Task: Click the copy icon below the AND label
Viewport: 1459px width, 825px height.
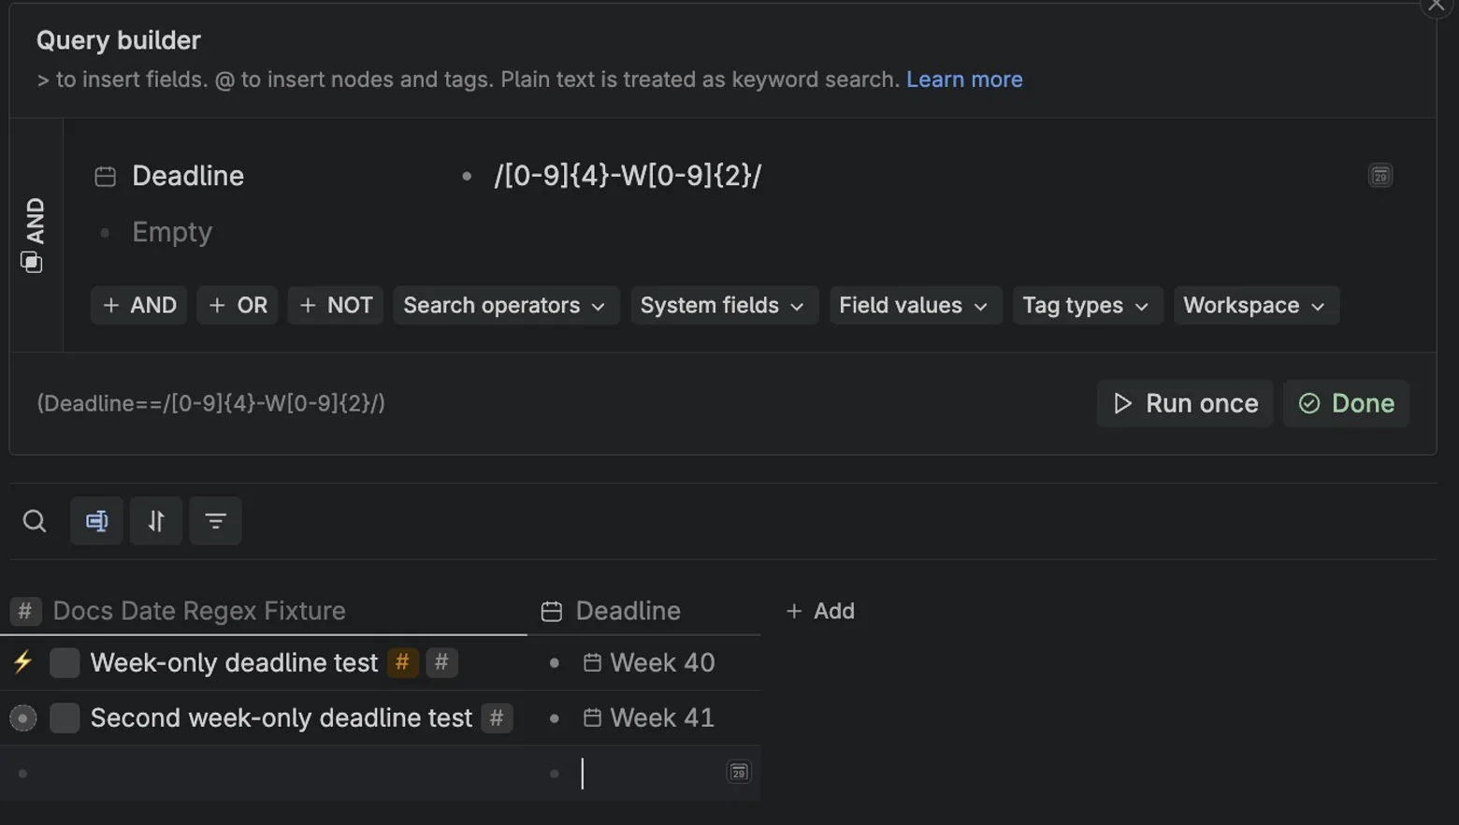Action: click(32, 263)
